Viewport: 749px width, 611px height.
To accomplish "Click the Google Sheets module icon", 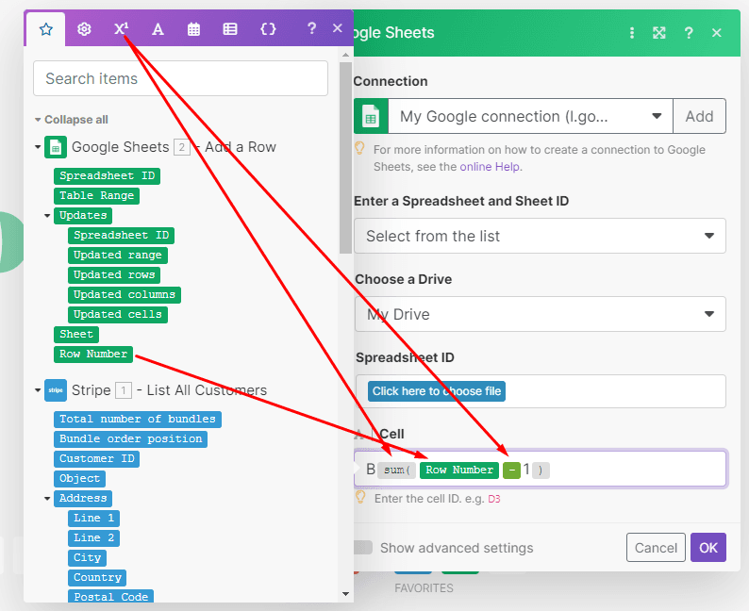I will [56, 147].
